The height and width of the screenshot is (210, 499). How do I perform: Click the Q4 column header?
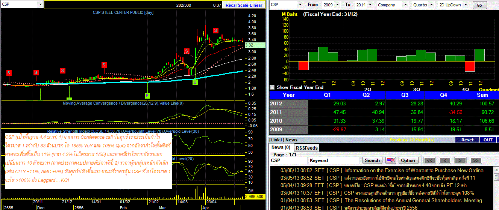click(443, 95)
